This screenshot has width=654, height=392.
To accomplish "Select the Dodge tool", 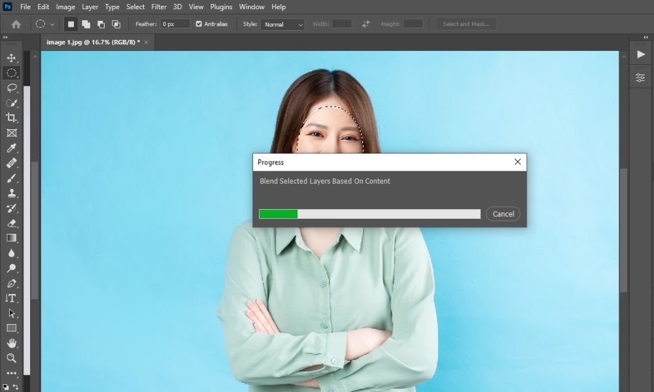I will [x=11, y=269].
